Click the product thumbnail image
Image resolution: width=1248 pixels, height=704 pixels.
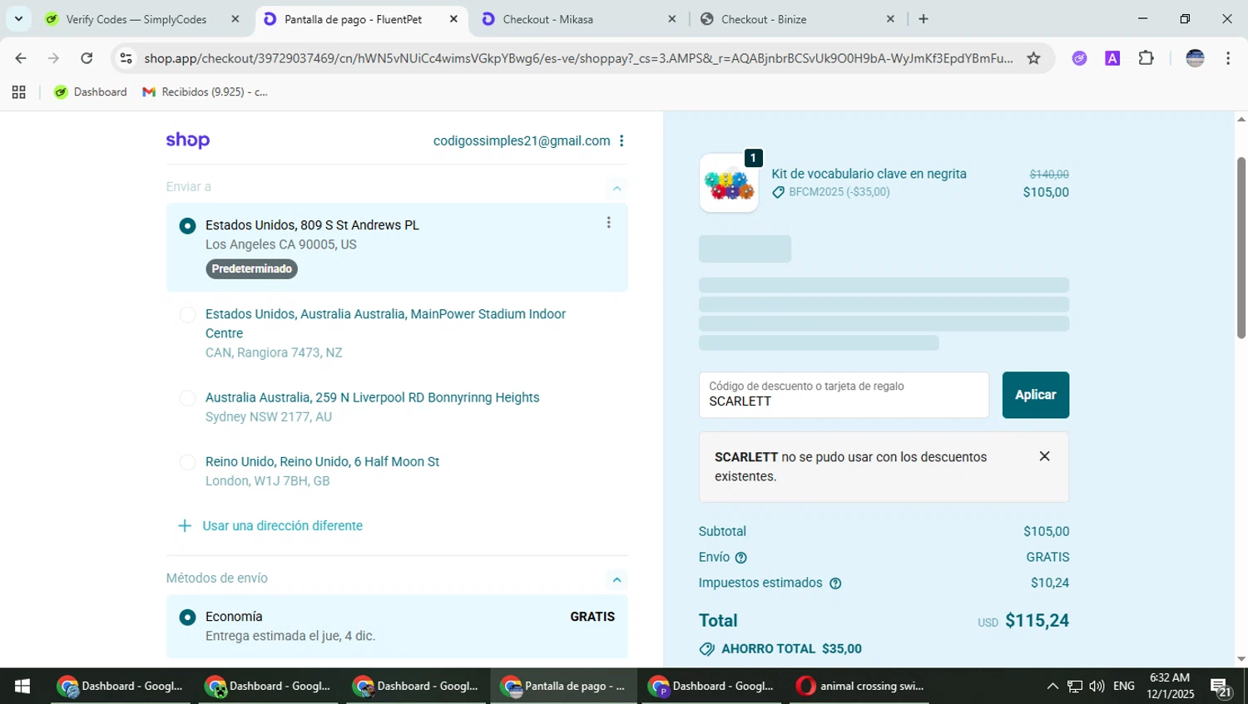[x=729, y=183]
